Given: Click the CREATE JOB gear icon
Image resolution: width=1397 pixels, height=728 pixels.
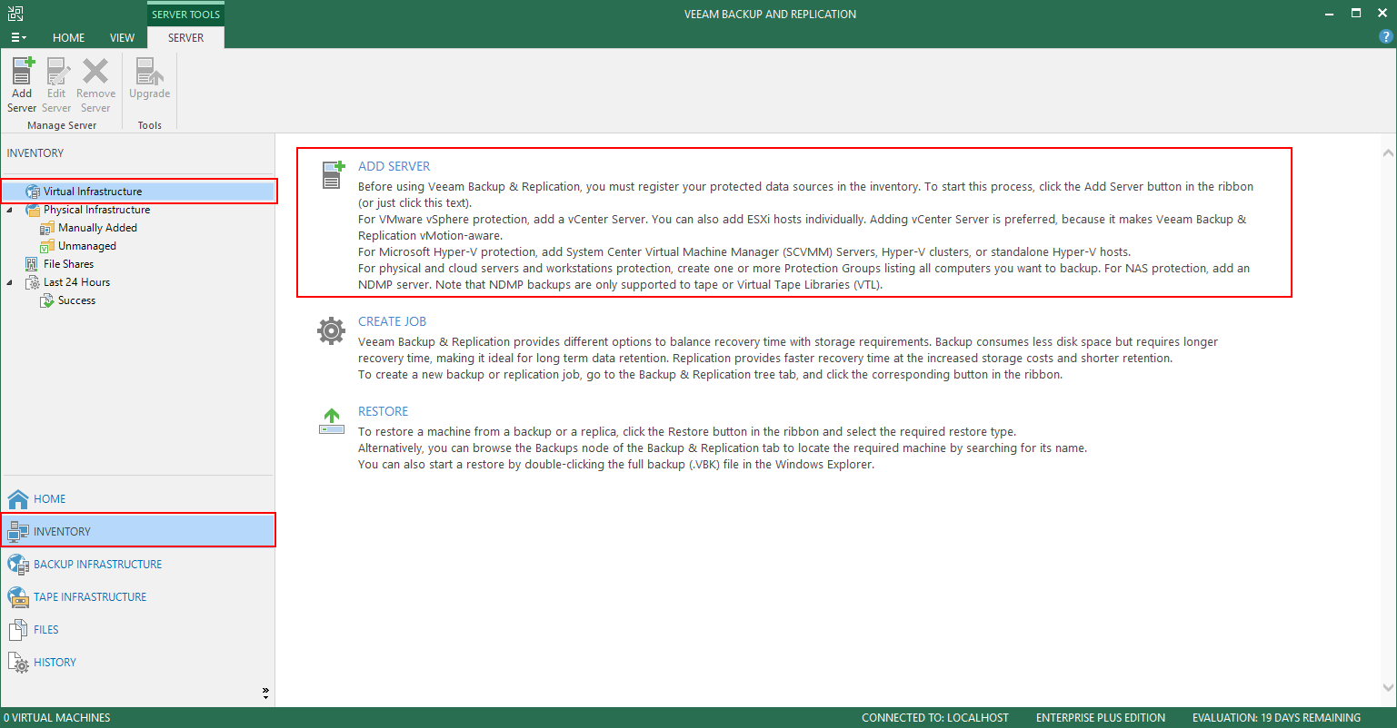Looking at the screenshot, I should (x=331, y=330).
